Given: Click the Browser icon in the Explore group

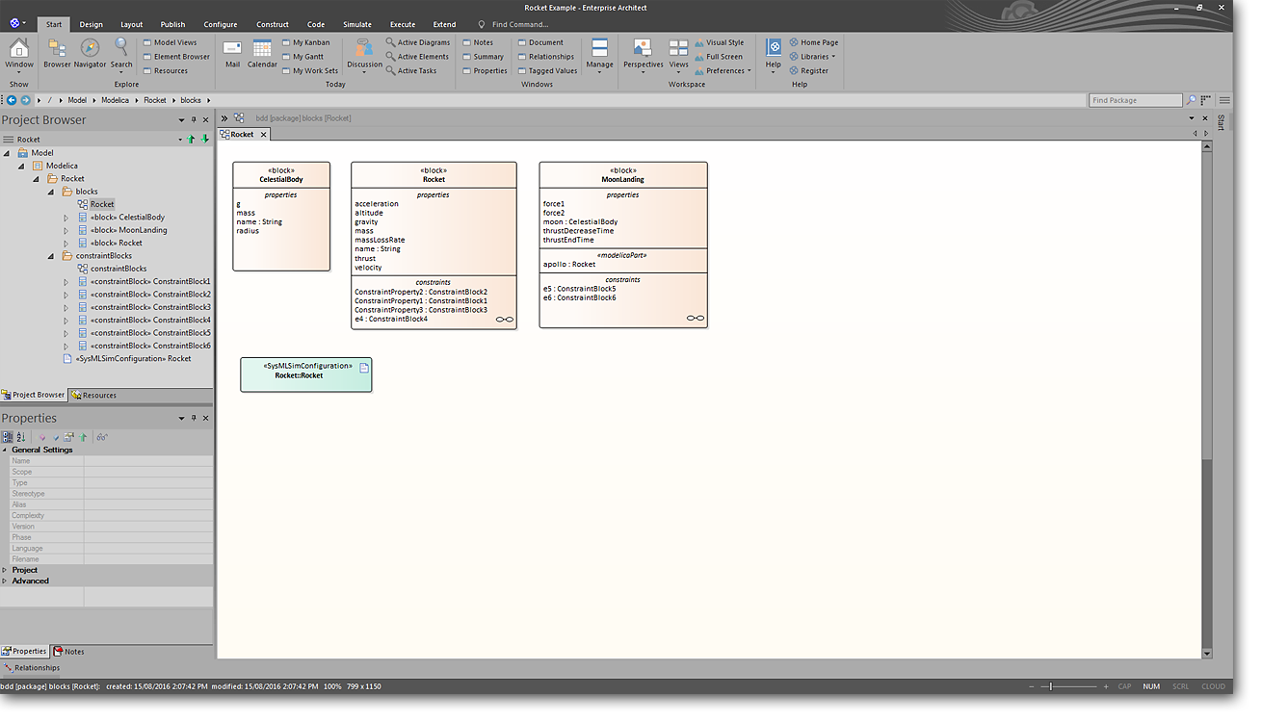Looking at the screenshot, I should (57, 53).
